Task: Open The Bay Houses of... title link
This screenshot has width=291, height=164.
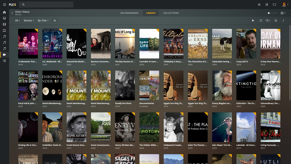Action: pos(125,62)
